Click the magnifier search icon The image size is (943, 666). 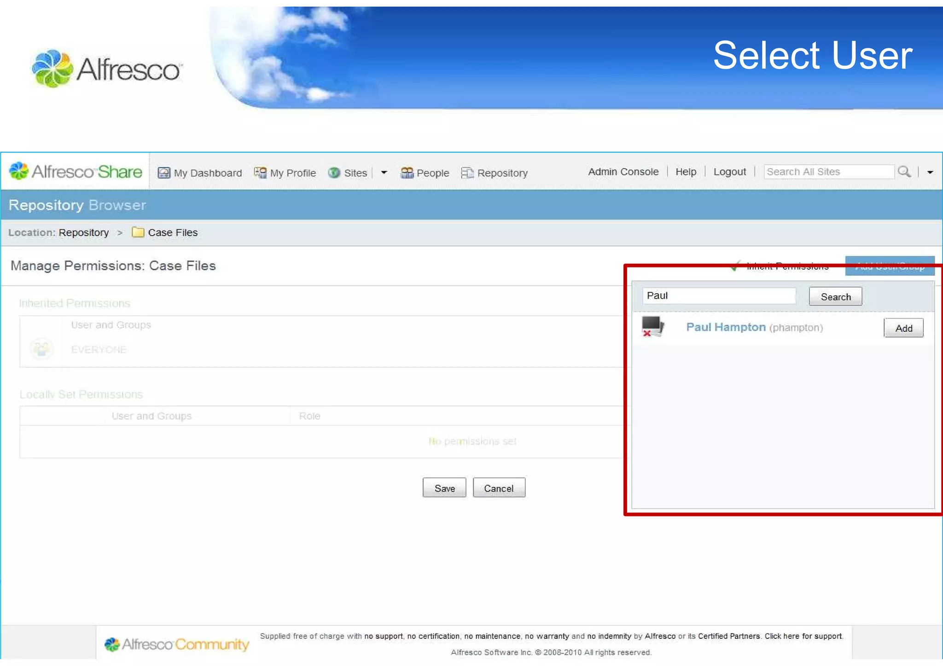pyautogui.click(x=904, y=172)
